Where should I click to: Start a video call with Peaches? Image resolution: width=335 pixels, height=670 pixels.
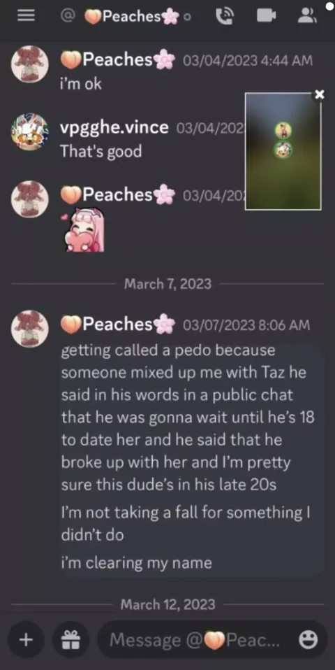[x=266, y=16]
